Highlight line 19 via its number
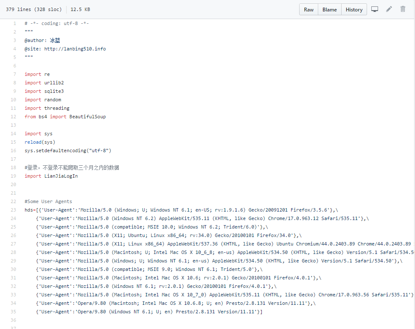 14,176
